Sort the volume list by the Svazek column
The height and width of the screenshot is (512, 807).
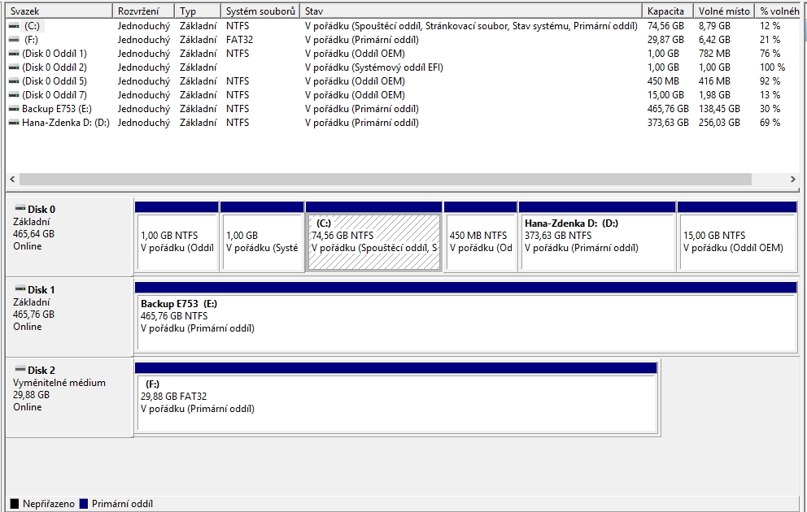pos(59,11)
